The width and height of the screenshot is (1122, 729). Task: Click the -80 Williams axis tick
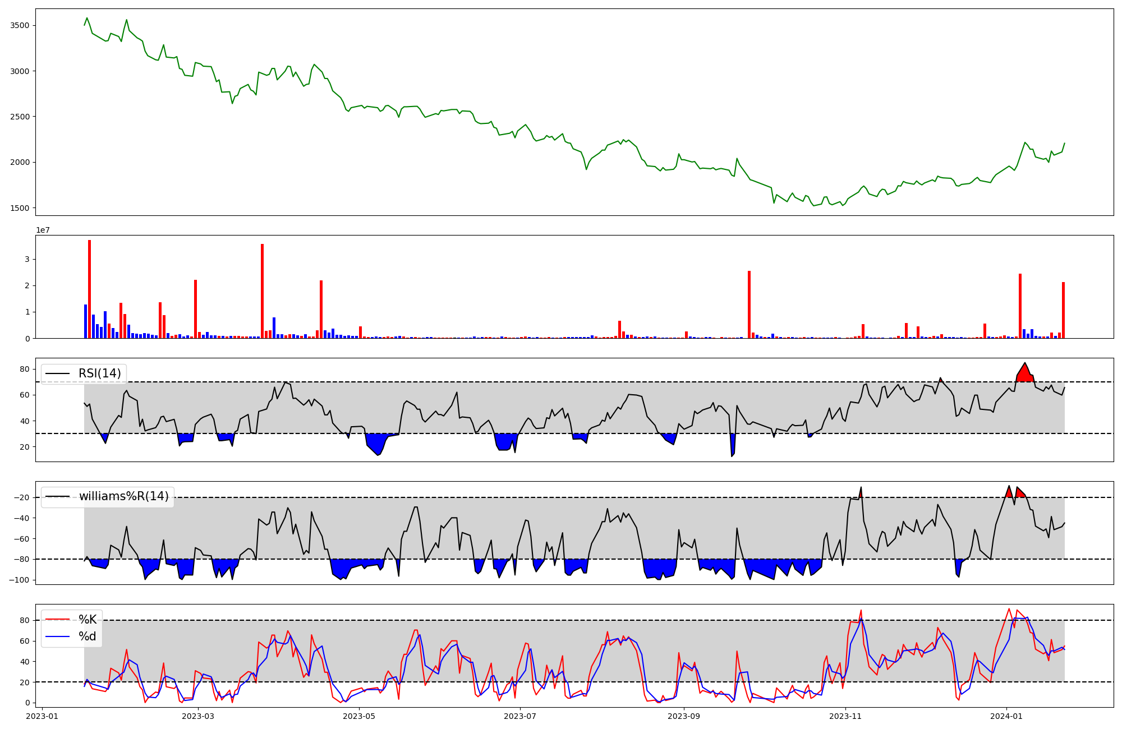point(20,560)
